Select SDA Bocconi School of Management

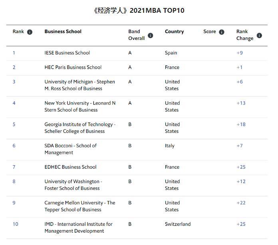tap(71, 149)
